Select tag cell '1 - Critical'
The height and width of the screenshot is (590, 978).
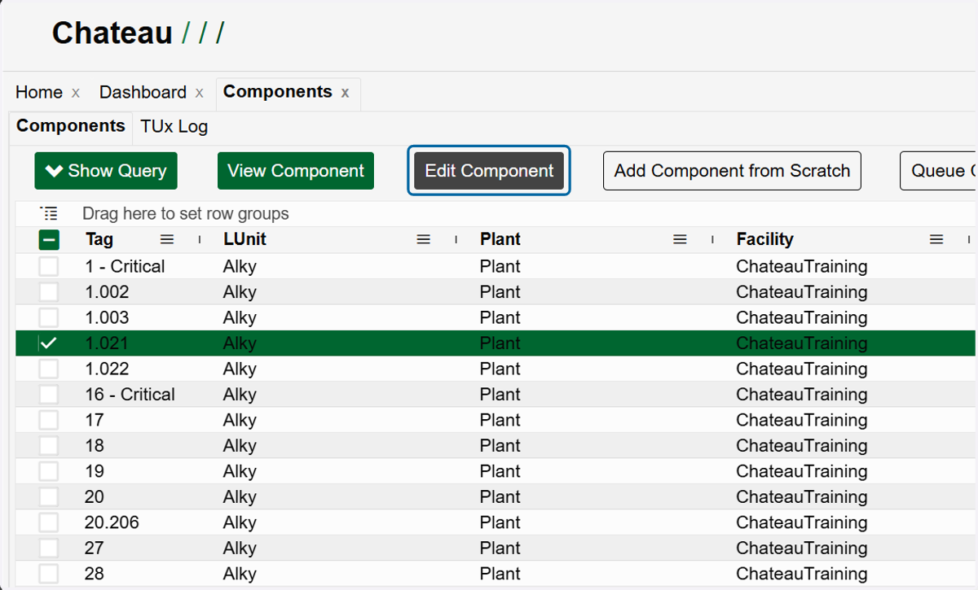(x=125, y=266)
